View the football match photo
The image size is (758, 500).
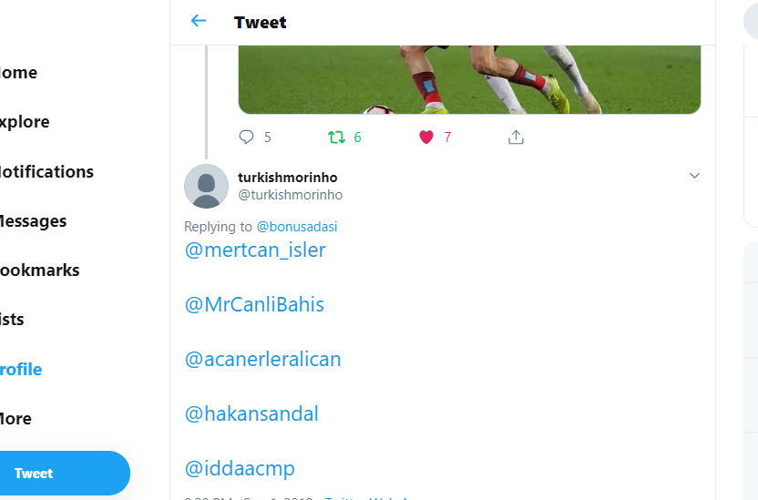point(469,80)
